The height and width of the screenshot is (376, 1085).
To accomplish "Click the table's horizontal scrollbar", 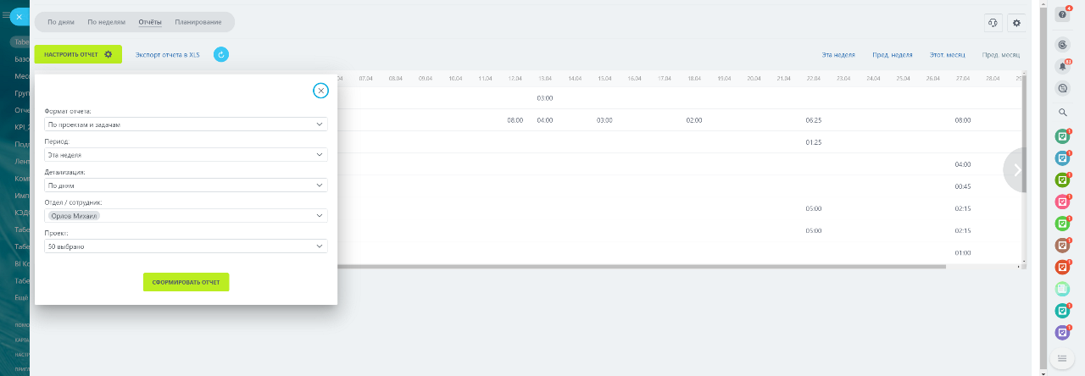I will (641, 267).
